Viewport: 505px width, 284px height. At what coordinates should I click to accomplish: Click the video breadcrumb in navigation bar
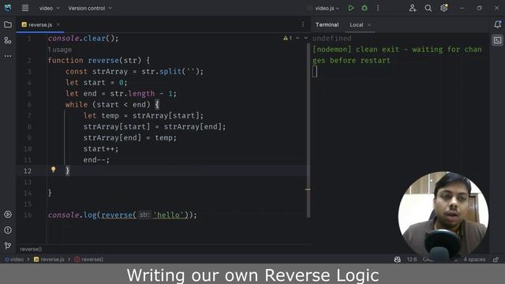(14, 260)
